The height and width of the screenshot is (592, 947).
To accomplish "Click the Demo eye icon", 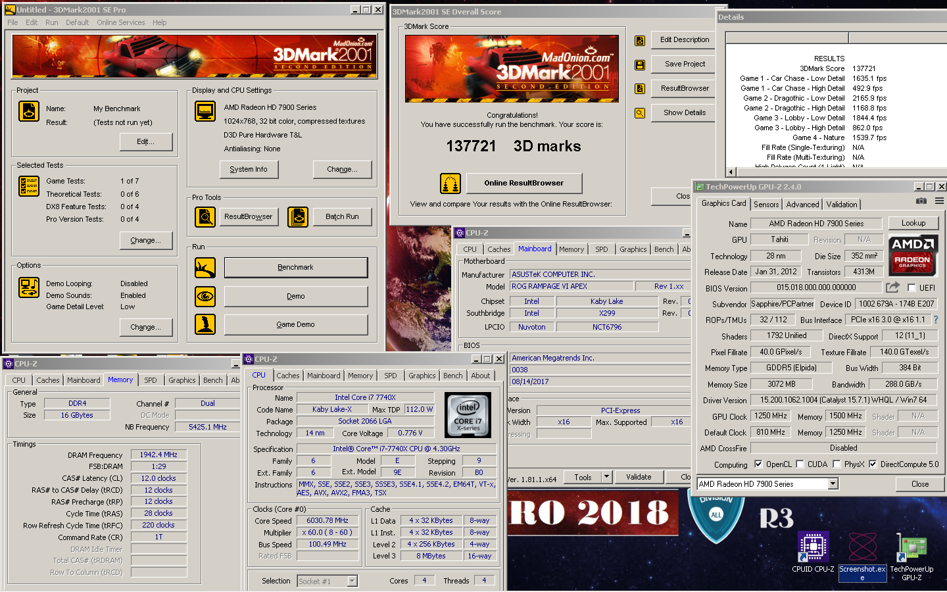I will (x=205, y=297).
